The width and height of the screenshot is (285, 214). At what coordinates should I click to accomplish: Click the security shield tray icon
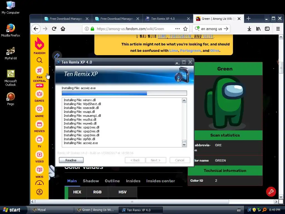[254, 210]
